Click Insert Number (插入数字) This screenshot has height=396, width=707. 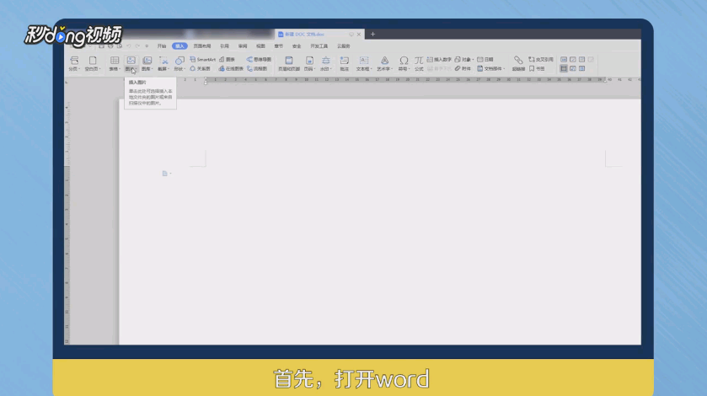(x=439, y=60)
